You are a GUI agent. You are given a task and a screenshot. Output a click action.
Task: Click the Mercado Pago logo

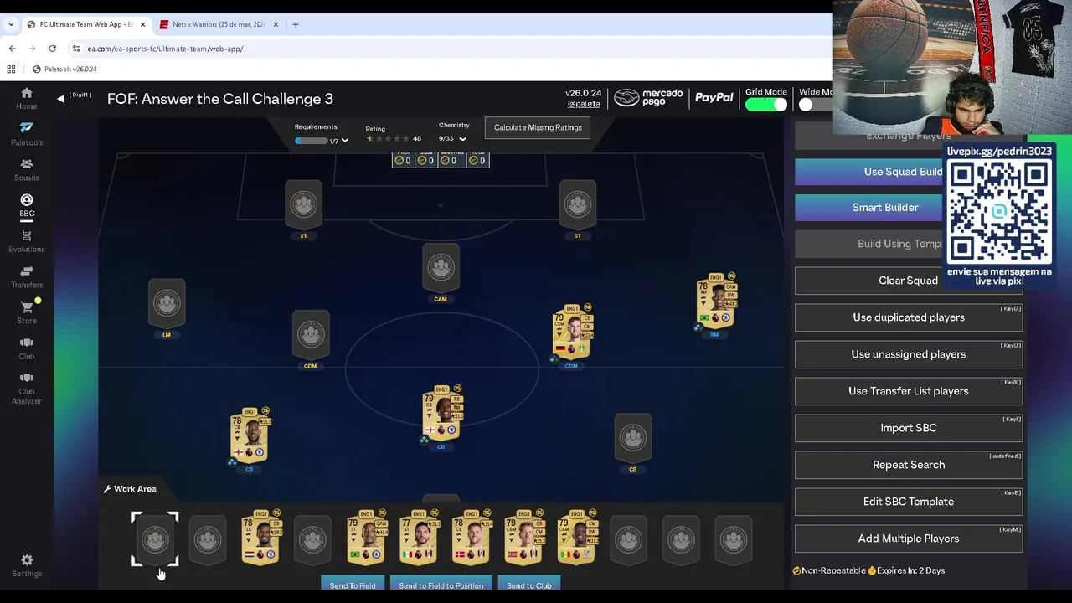coord(648,98)
